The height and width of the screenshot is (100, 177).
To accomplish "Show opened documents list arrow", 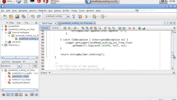I will coord(171,23).
